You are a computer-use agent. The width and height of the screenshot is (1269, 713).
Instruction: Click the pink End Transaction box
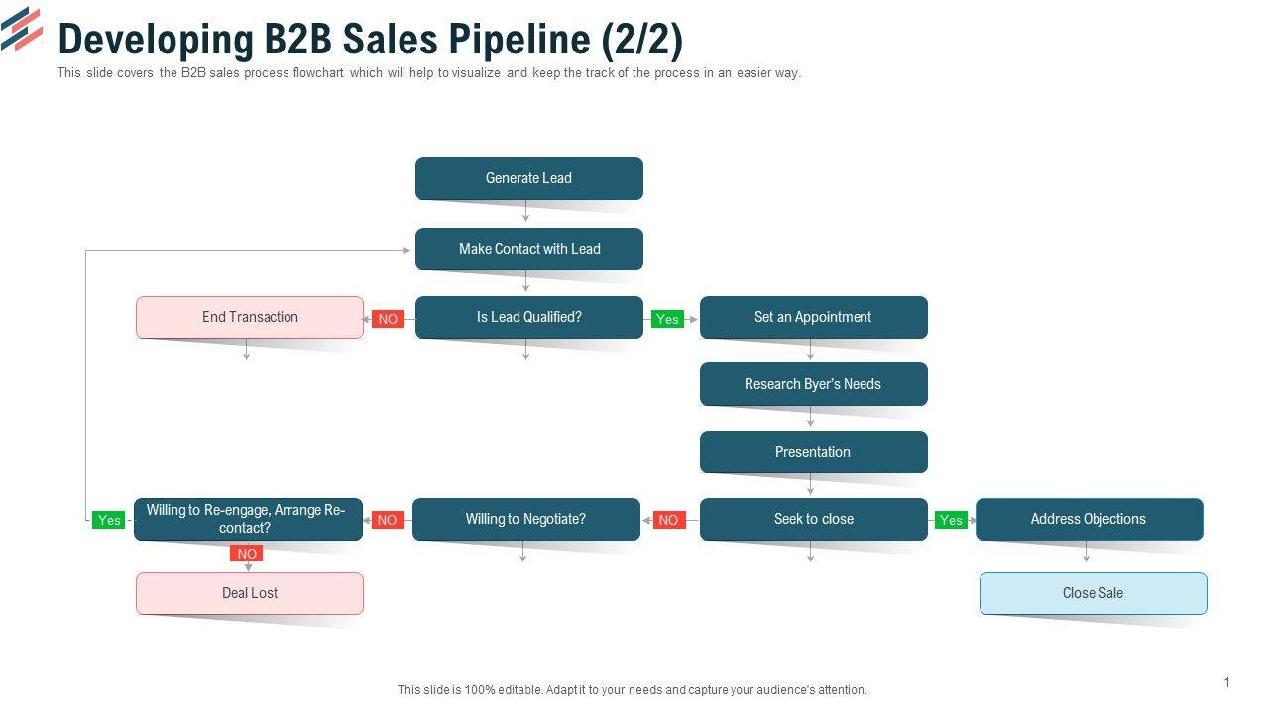click(x=250, y=317)
